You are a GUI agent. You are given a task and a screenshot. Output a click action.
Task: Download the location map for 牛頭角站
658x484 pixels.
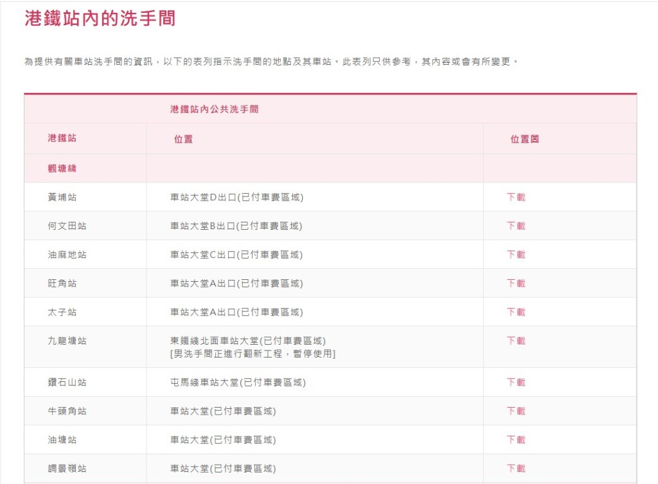[516, 411]
